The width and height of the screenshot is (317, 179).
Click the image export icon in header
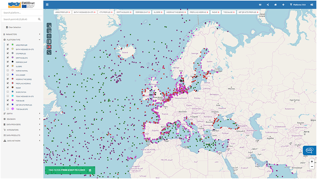point(260,5)
